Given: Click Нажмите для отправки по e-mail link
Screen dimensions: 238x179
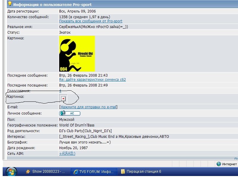Looking at the screenshot, I should click(x=88, y=107).
